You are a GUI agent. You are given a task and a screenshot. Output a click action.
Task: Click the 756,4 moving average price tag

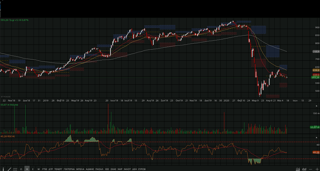click(x=316, y=52)
